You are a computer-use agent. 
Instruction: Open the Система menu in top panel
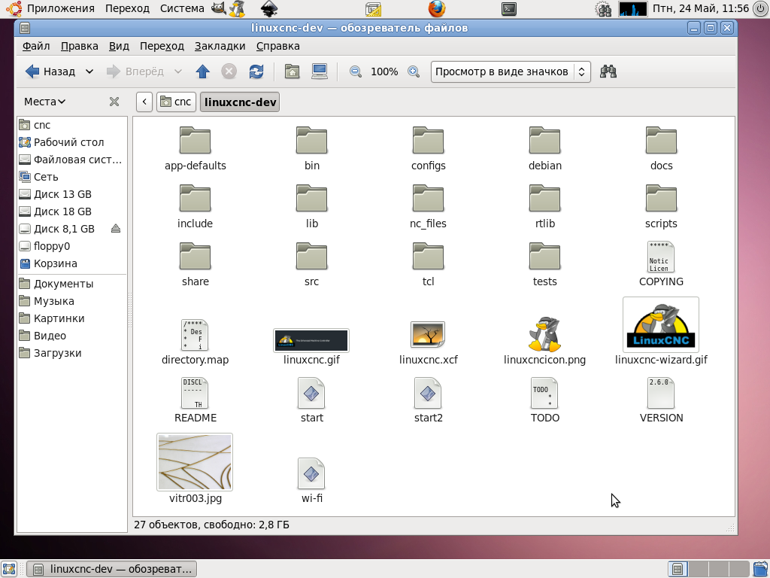click(182, 8)
